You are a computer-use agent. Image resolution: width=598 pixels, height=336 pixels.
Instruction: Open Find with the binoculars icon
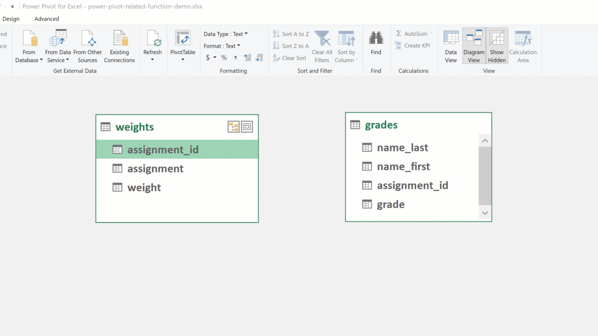pyautogui.click(x=376, y=39)
